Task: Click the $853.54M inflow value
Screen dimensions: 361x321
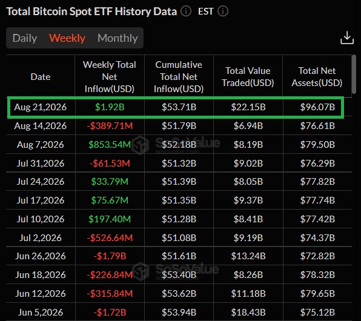Action: pos(110,145)
